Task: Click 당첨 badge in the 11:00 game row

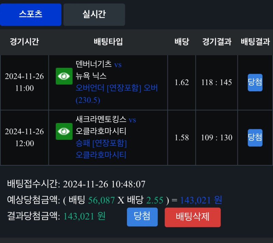Action: [x=255, y=82]
